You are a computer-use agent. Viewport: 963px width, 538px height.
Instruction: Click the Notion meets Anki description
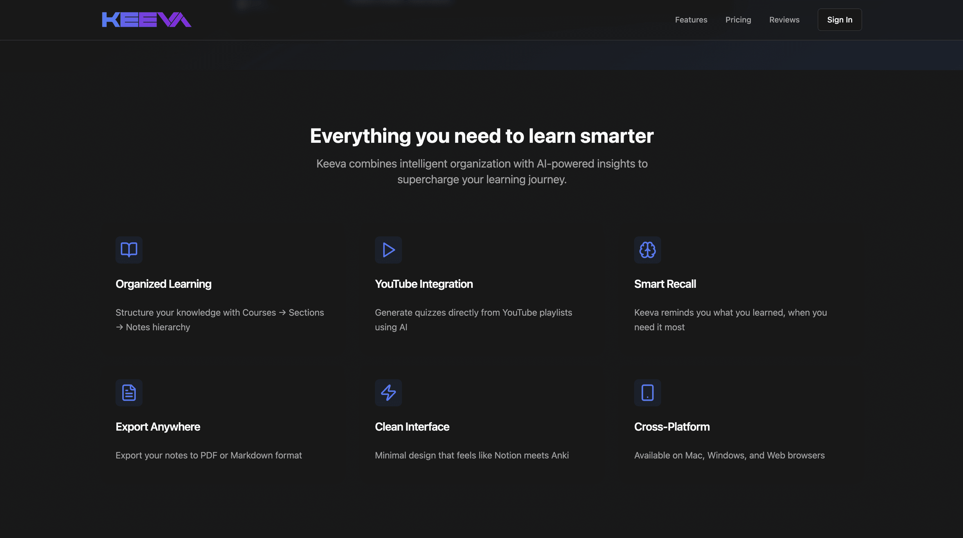(x=471, y=455)
